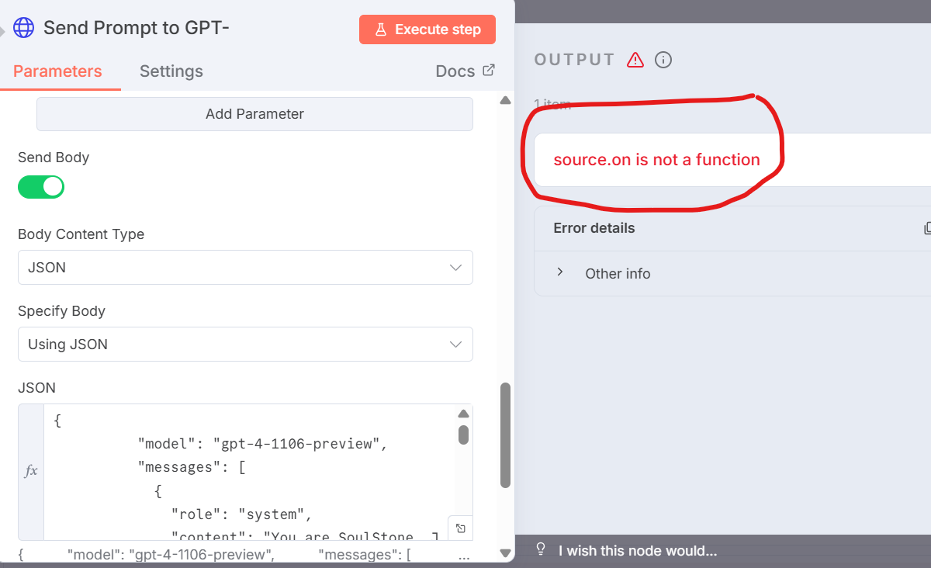Open the Docs link
This screenshot has width=931, height=568.
point(455,71)
